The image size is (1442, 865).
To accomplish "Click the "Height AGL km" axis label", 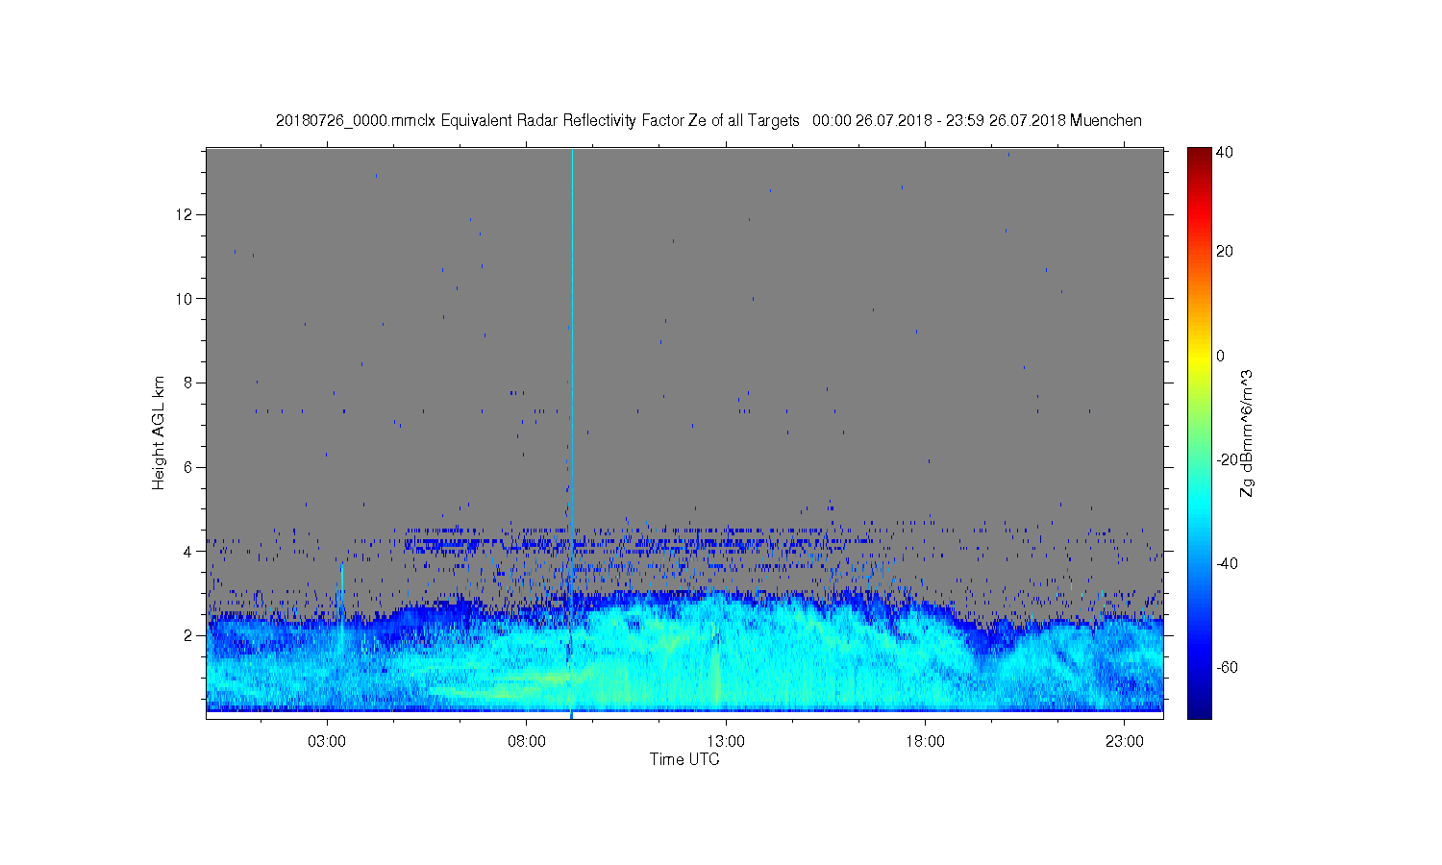I will (159, 432).
